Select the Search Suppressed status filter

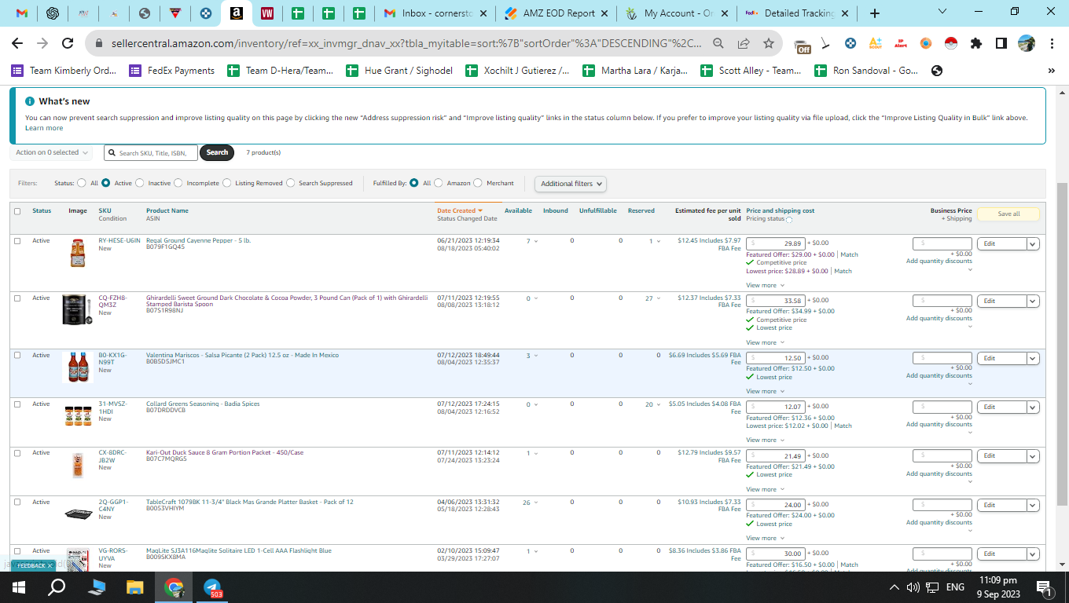[291, 183]
